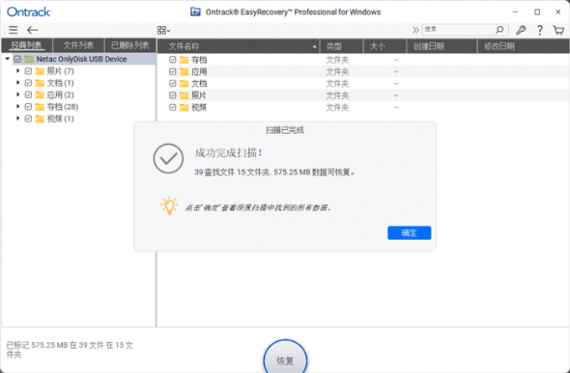Image resolution: width=570 pixels, height=373 pixels.
Task: Expand the 文档 (1) tree folder
Action: click(x=18, y=83)
